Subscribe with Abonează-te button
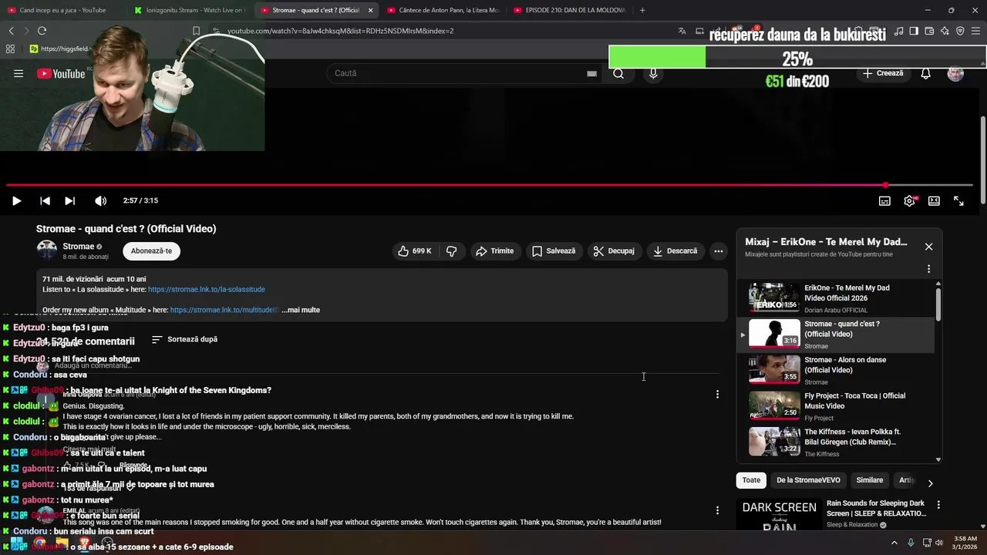Screen dimensions: 987x555 tap(151, 251)
